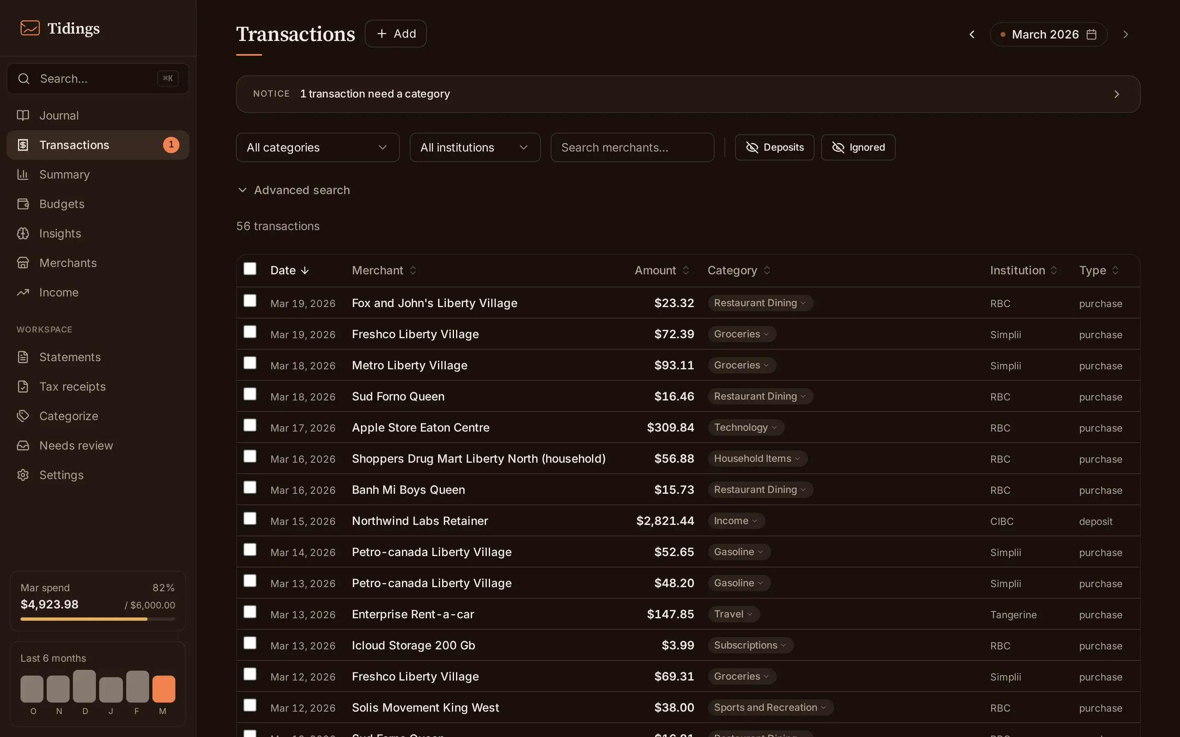
Task: Click the Tax receipts file icon
Action: pos(23,387)
